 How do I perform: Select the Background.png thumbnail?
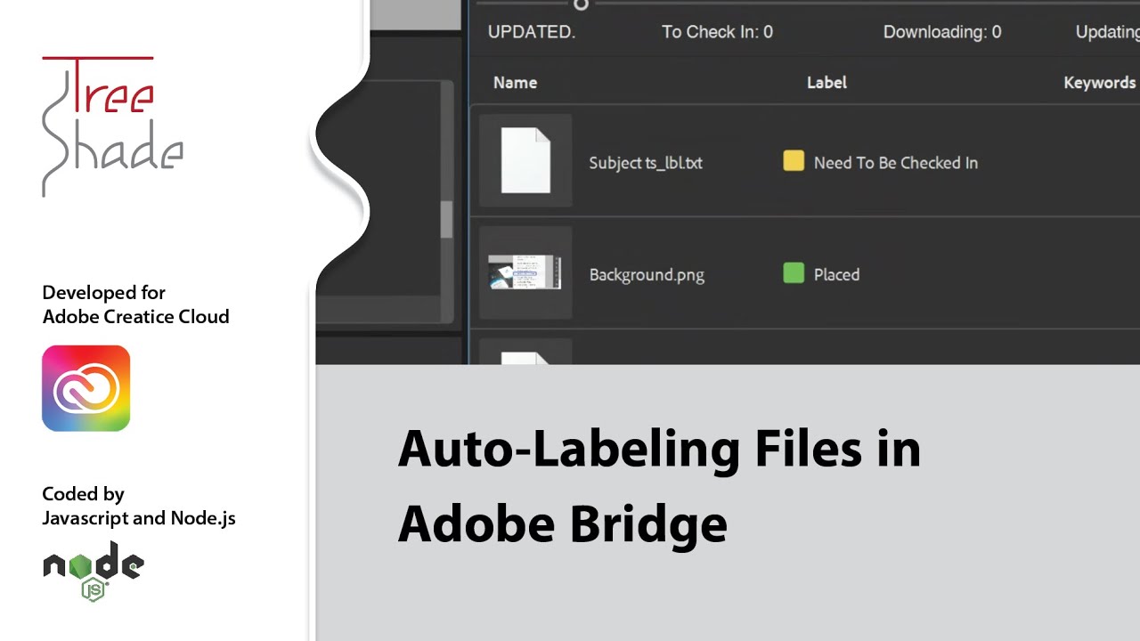(x=525, y=272)
